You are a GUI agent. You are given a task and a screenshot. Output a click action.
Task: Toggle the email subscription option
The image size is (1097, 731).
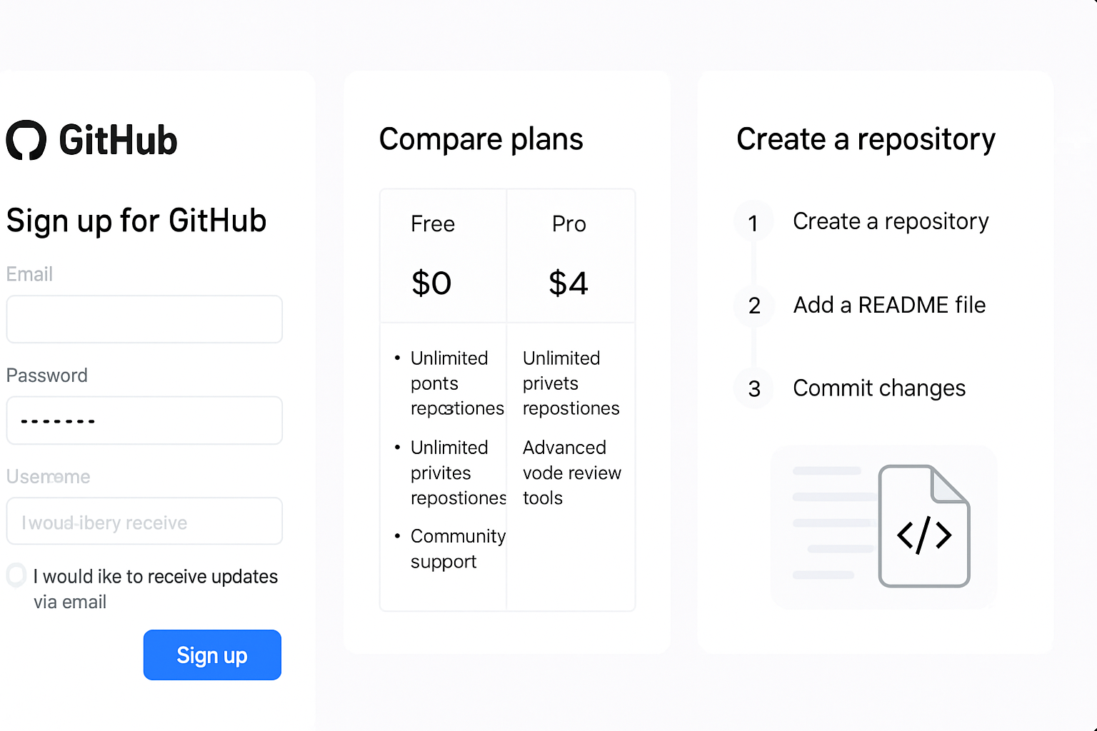coord(16,574)
